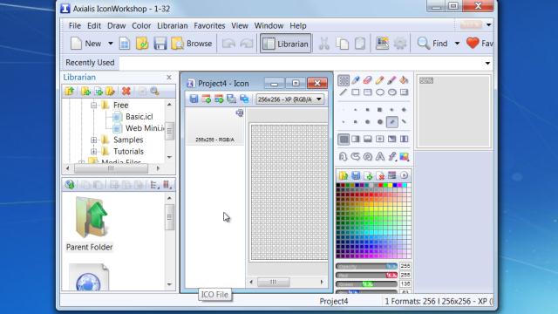Select the empty Ellipse tool
Image resolution: width=558 pixels, height=314 pixels.
click(380, 92)
